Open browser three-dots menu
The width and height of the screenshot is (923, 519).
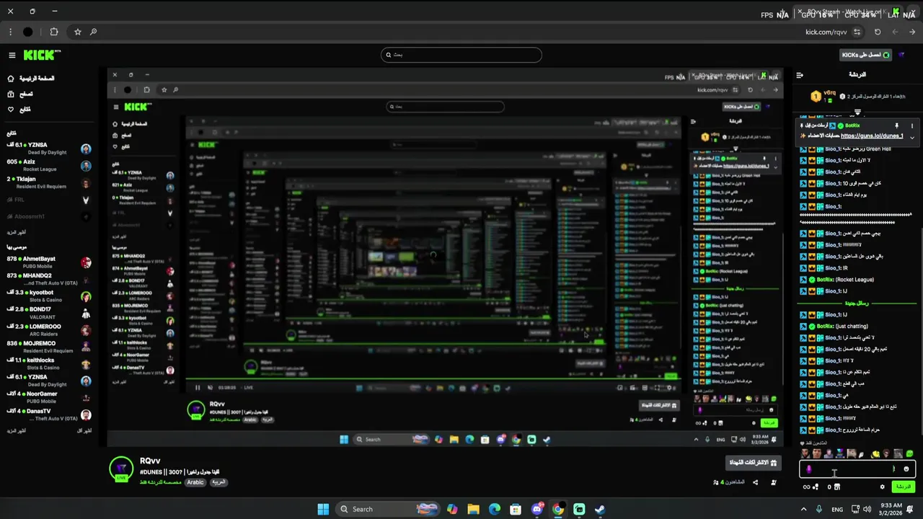coord(10,32)
